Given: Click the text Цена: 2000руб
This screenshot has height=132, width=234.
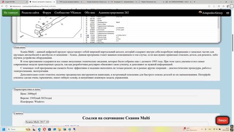Looking at the screenshot, I should (29, 94).
